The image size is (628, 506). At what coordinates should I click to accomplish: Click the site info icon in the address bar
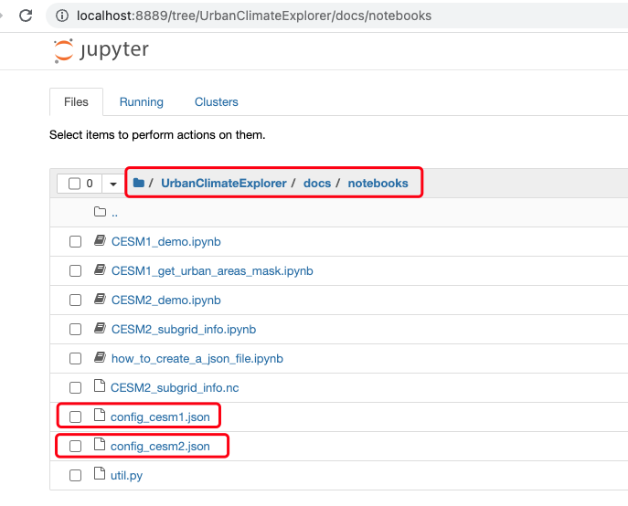62,16
